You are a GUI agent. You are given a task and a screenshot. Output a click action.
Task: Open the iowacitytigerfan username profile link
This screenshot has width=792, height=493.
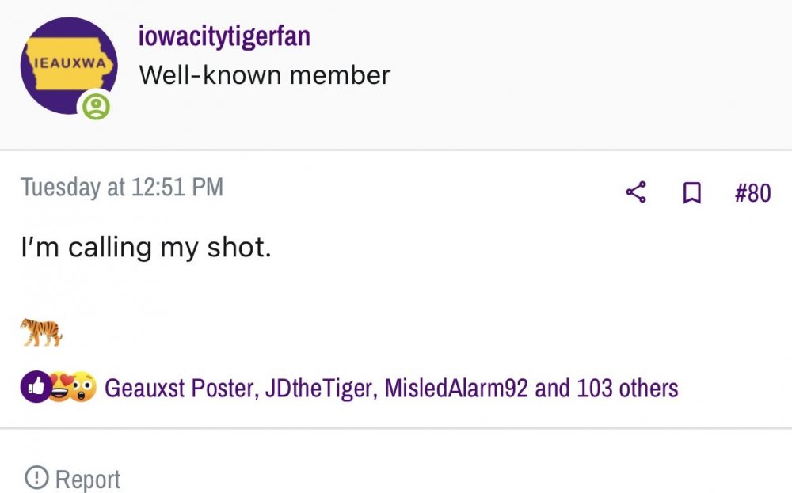pyautogui.click(x=224, y=36)
